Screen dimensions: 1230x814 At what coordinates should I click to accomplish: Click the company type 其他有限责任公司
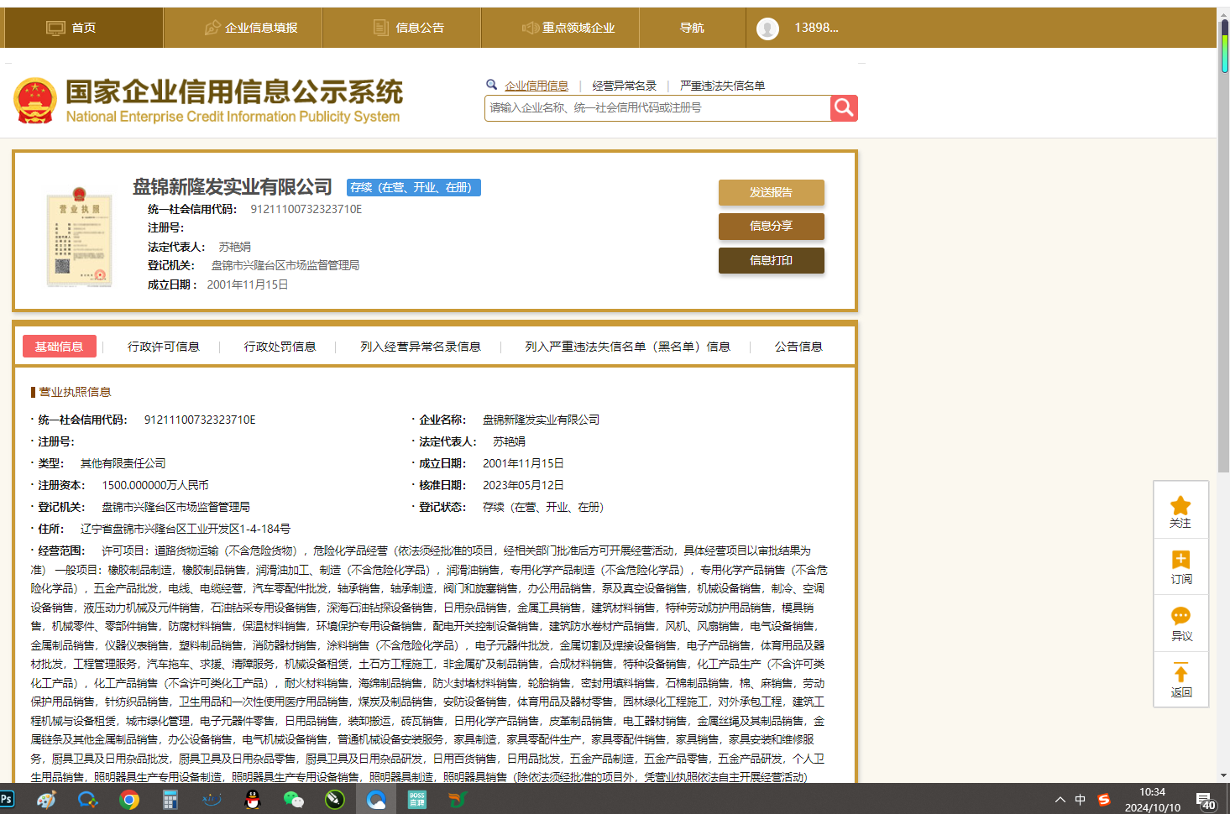click(x=123, y=463)
